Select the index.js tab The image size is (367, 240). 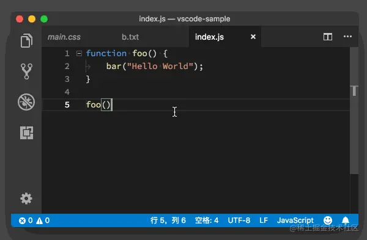209,37
